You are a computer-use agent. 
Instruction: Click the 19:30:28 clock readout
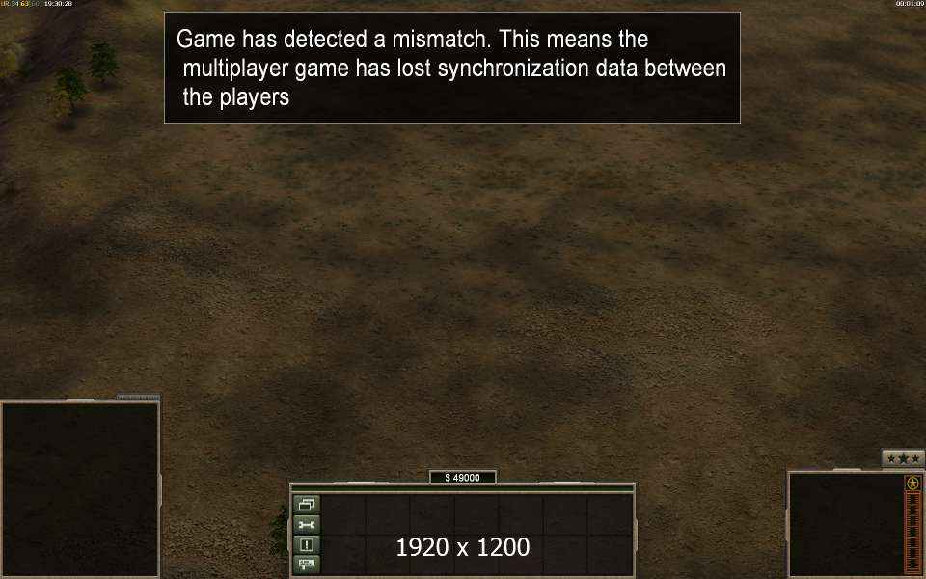pos(58,4)
